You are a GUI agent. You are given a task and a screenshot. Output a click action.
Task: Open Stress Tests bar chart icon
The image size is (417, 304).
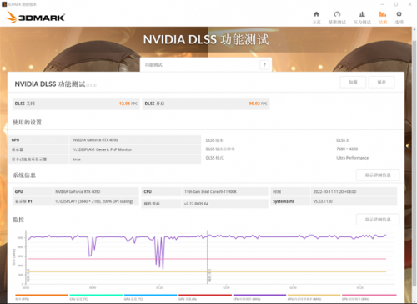click(362, 14)
